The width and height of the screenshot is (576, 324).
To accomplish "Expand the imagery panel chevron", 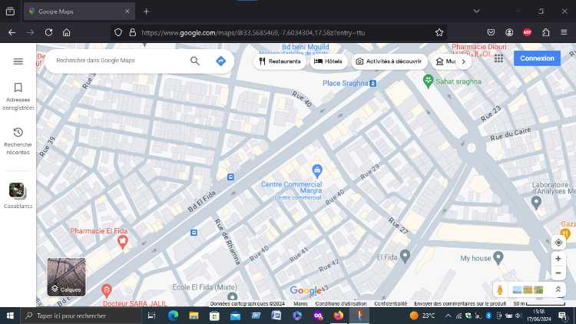I will 558,289.
